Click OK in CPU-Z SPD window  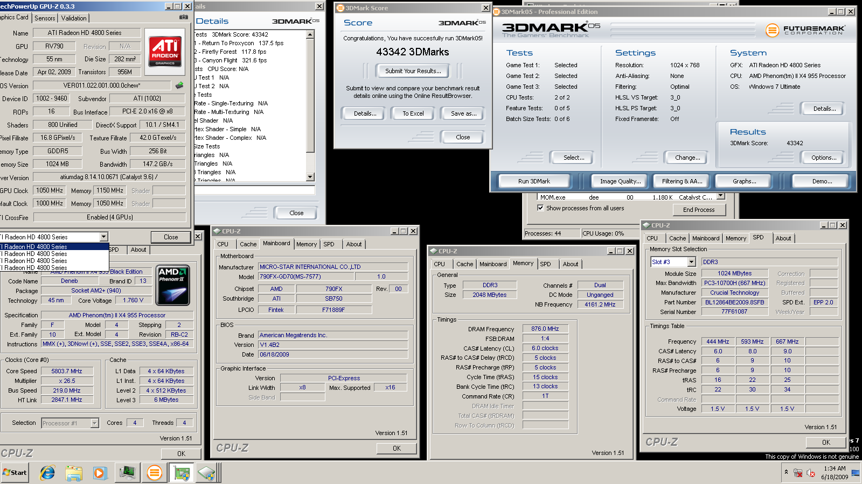pyautogui.click(x=826, y=443)
